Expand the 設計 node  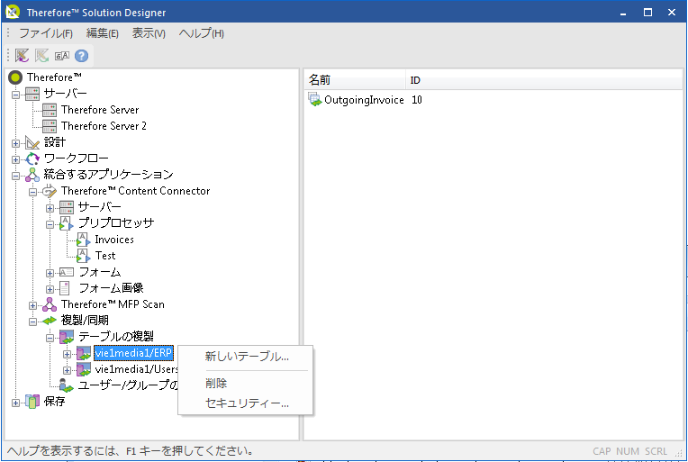(x=16, y=143)
